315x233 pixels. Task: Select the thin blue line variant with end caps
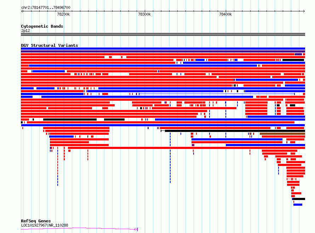tap(217, 94)
